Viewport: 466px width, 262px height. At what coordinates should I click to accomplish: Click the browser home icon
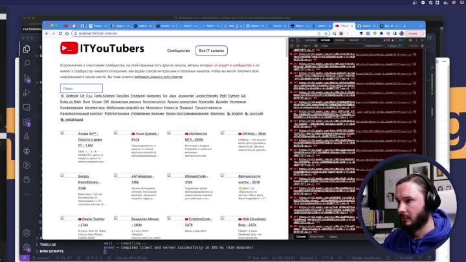point(67,34)
